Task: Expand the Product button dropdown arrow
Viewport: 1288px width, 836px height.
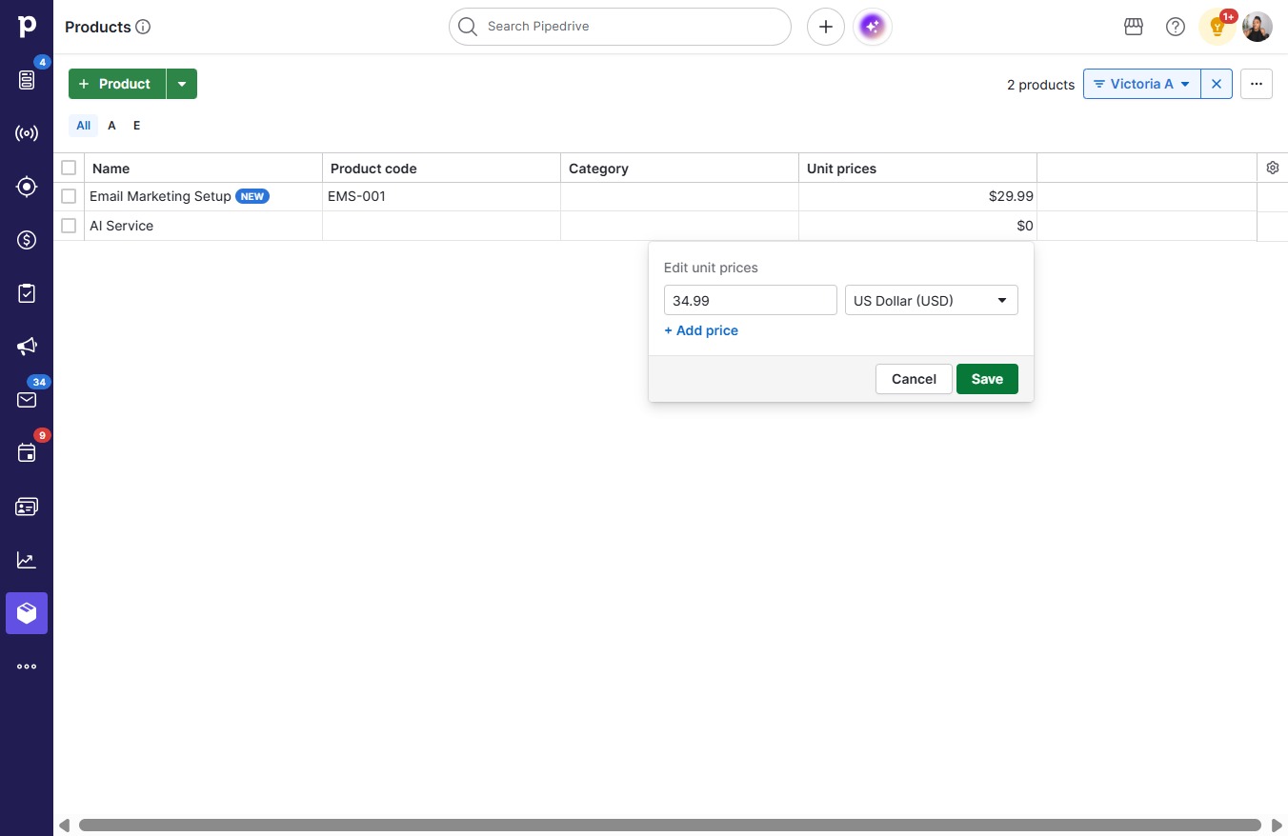Action: 182,84
